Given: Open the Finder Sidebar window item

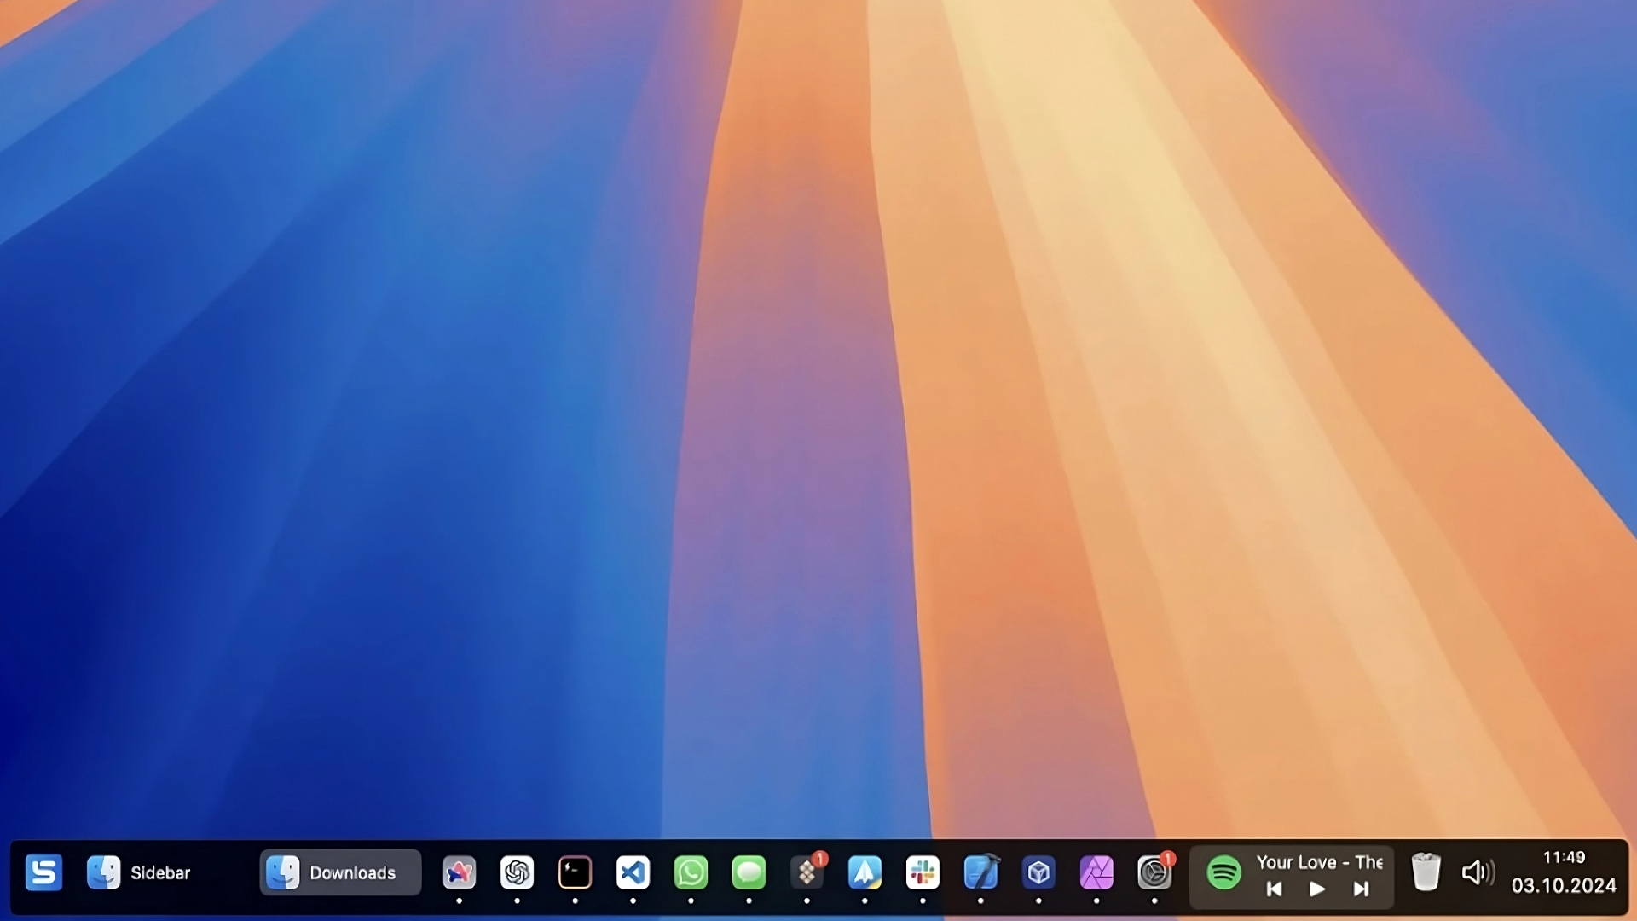Looking at the screenshot, I should [139, 872].
